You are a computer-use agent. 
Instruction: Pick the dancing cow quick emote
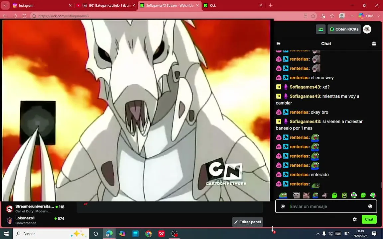(x=325, y=195)
